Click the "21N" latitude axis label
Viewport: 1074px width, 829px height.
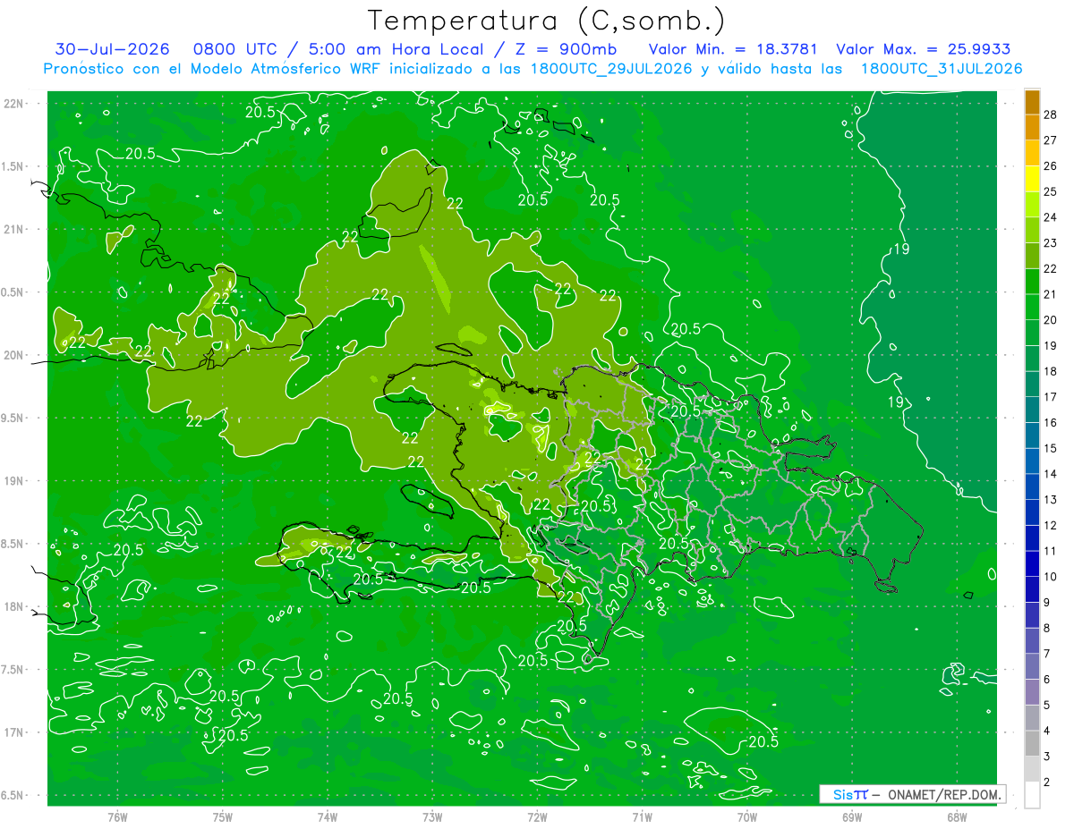pos(13,229)
